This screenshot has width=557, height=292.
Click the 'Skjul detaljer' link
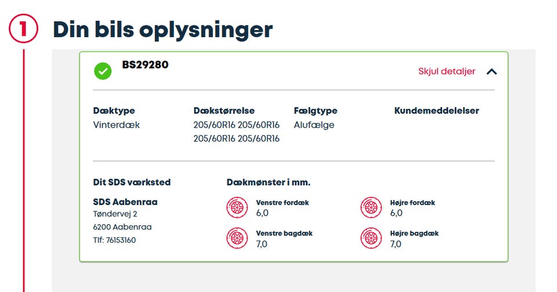coord(446,72)
